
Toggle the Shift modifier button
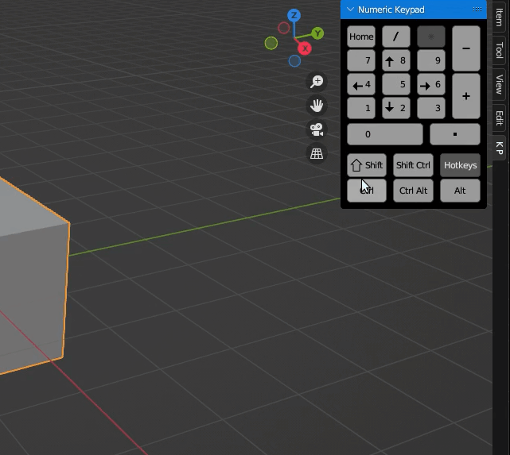pos(367,165)
